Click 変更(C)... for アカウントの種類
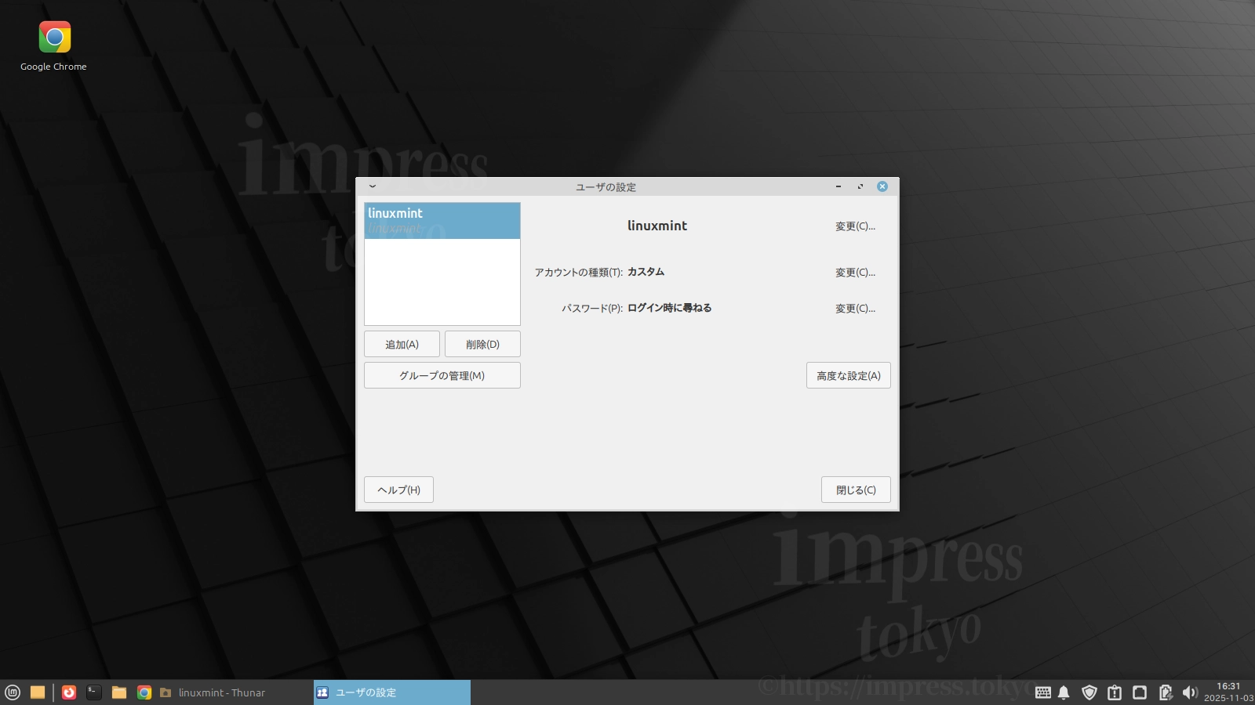The width and height of the screenshot is (1255, 705). coord(855,273)
